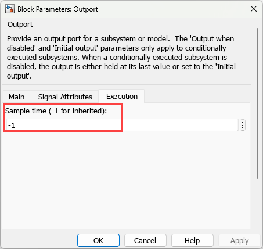263x249 pixels.
Task: Click into the Sample time input field
Action: (x=122, y=125)
